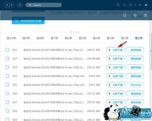
Task: Check the SE7 episode checkbox
Action: coord(7,102)
